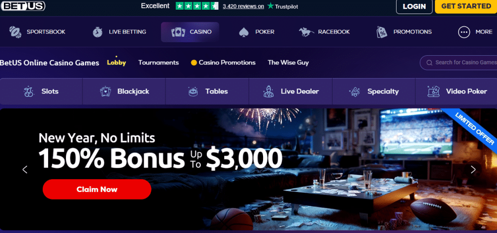The width and height of the screenshot is (497, 233).
Task: Open Racebook via the horse racing icon
Action: 306,31
